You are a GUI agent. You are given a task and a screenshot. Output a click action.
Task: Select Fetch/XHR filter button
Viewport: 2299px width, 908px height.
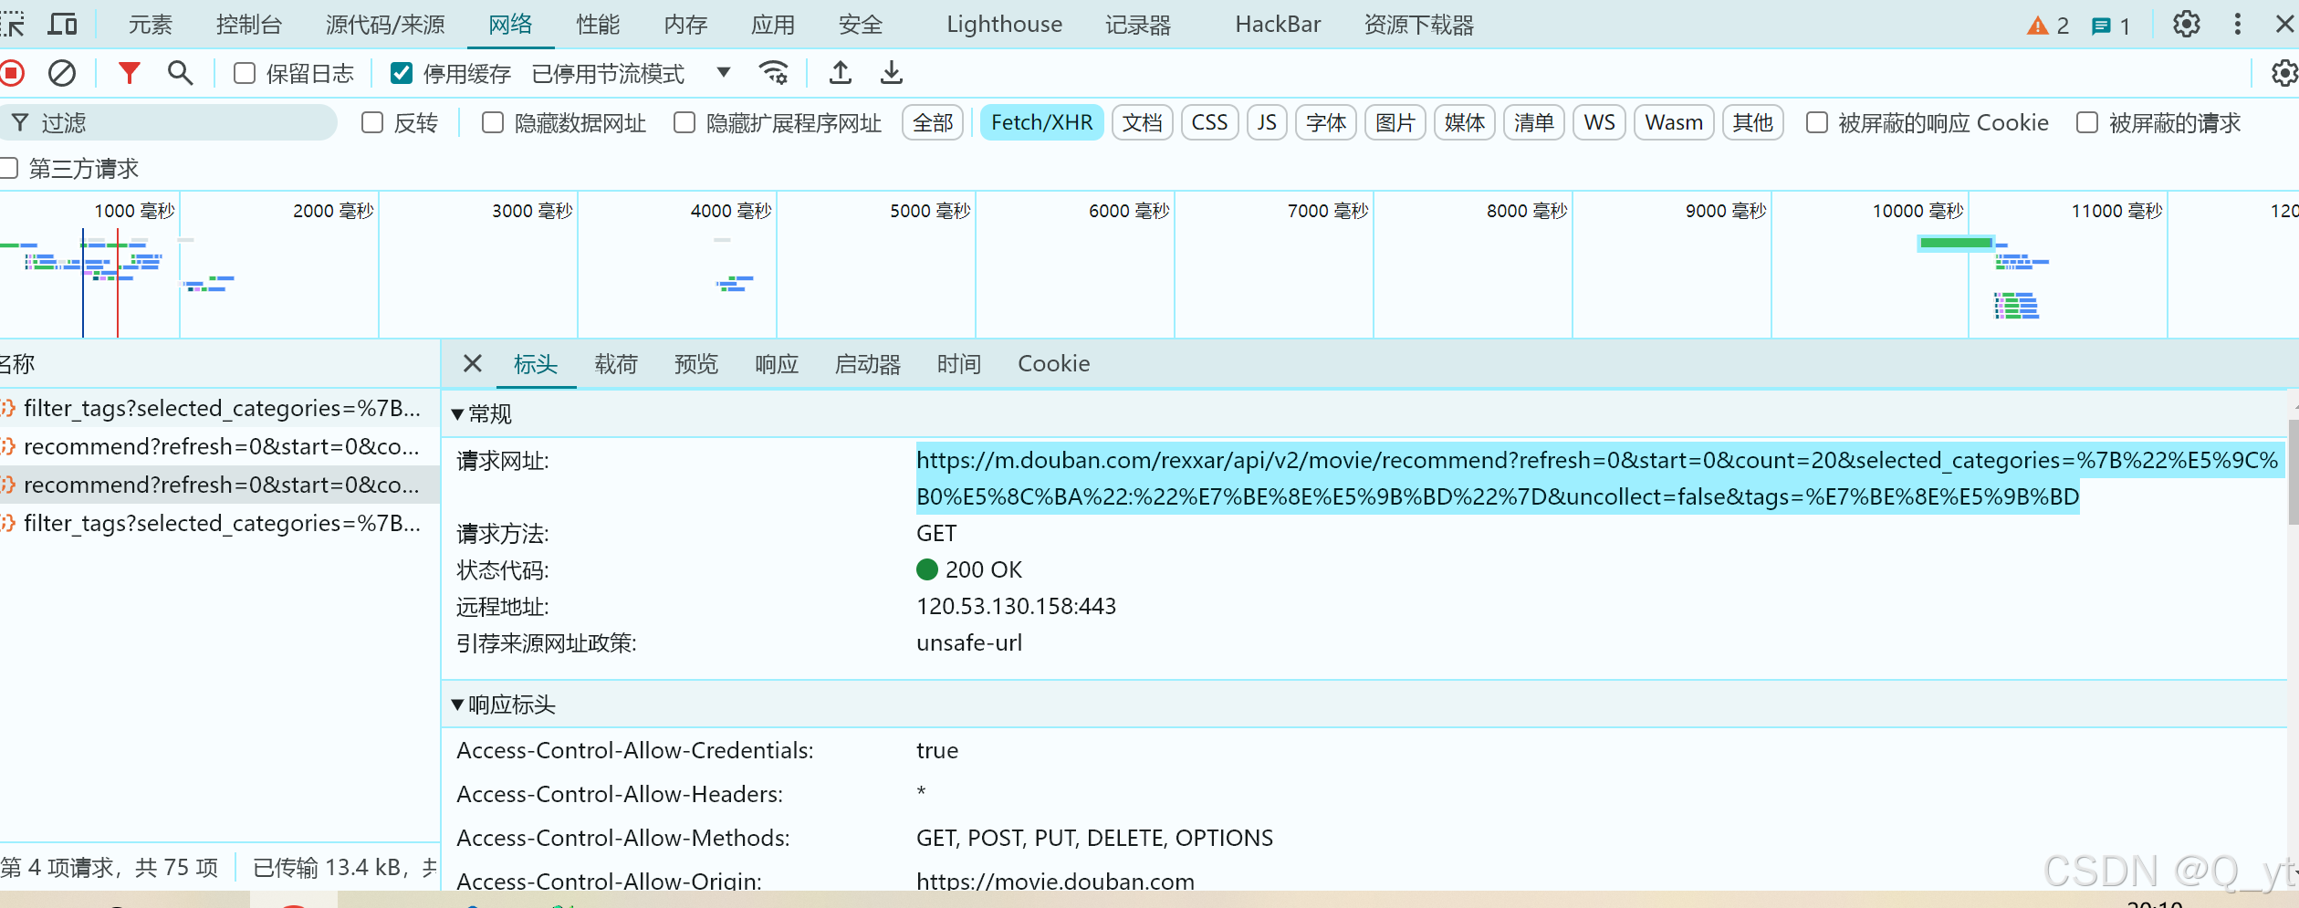(x=1041, y=122)
